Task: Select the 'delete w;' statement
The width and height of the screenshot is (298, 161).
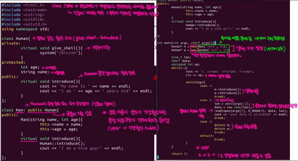Action: tap(222, 129)
